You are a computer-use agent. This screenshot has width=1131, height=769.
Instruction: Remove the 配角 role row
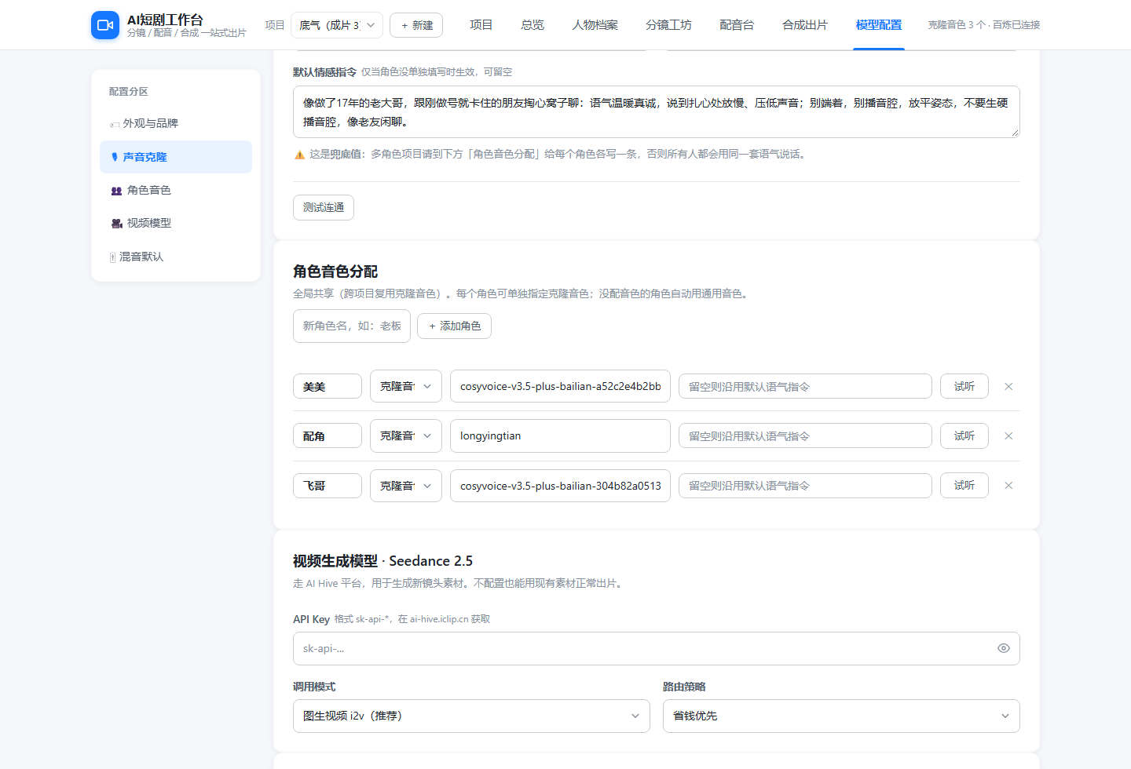point(1008,436)
